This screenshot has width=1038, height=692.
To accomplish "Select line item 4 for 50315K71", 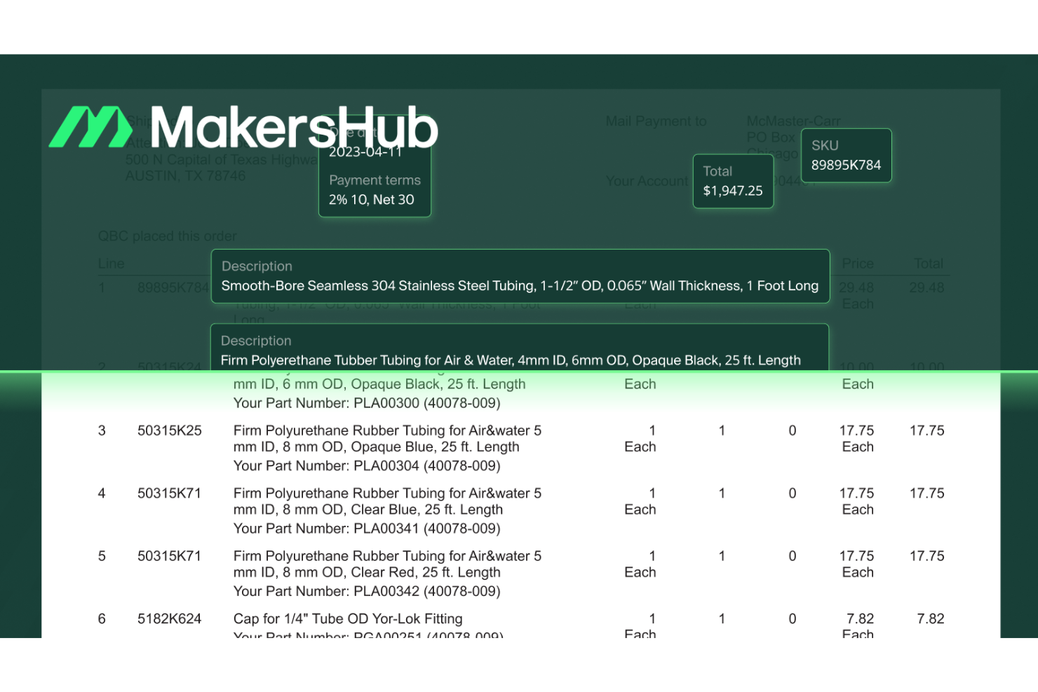I will [x=170, y=493].
